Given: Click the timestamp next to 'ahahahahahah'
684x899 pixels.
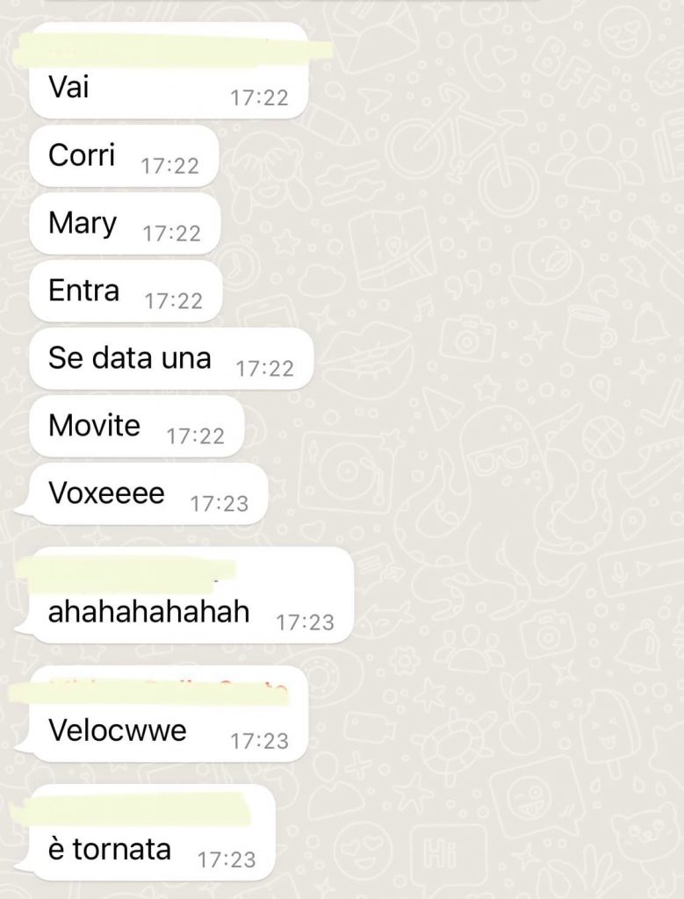Looking at the screenshot, I should (x=305, y=622).
